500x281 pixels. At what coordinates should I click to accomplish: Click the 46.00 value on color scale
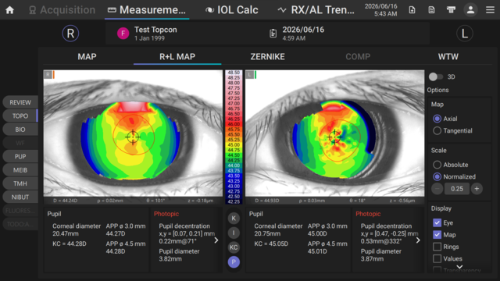234,124
